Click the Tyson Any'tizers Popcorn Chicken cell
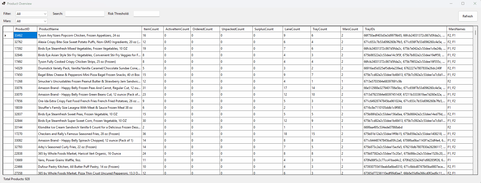Screen dimensions: 481x183 89,35
